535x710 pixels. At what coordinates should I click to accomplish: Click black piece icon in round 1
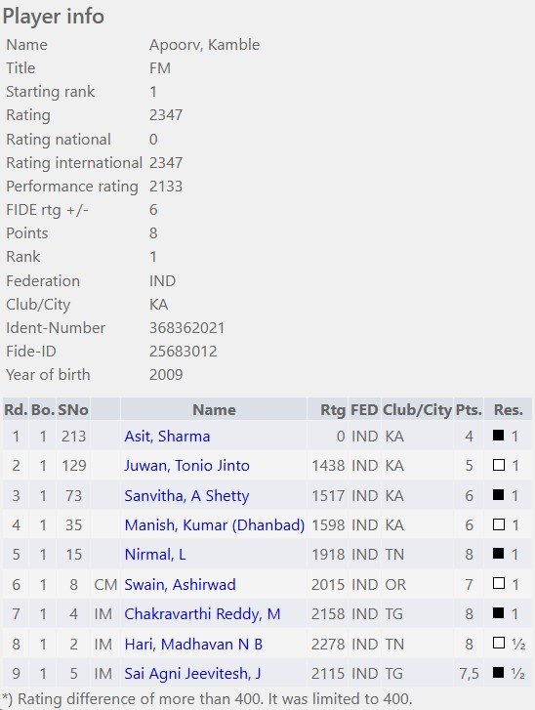pos(498,436)
